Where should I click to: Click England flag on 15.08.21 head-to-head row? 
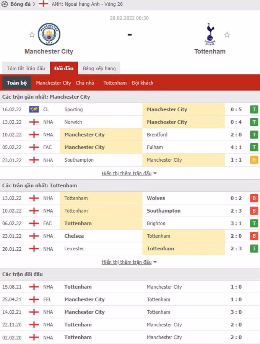pyautogui.click(x=34, y=287)
